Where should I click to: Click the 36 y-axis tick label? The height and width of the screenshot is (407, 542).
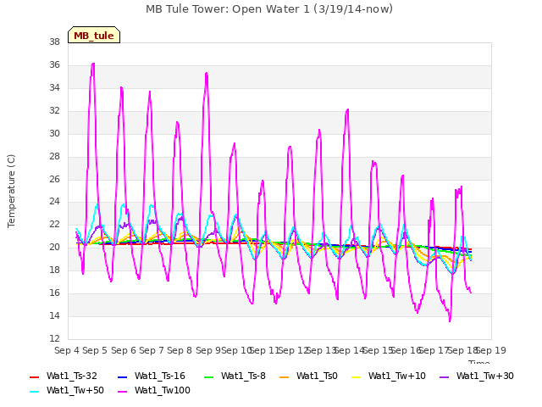click(54, 64)
